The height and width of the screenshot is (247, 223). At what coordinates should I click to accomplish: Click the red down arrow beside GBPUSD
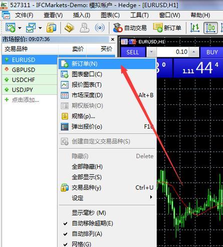(x=7, y=69)
